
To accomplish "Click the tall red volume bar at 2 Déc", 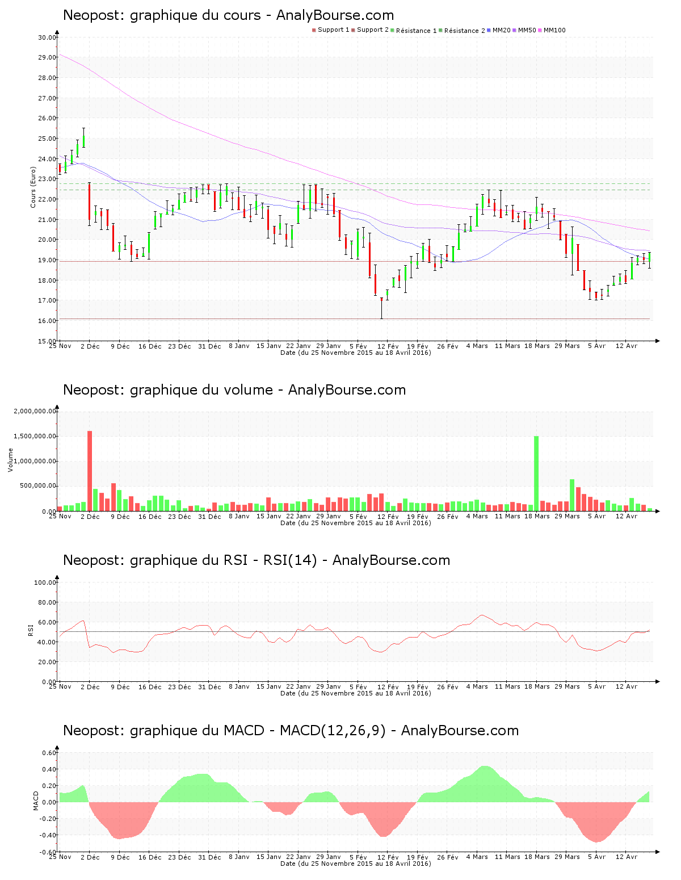I will click(x=90, y=471).
